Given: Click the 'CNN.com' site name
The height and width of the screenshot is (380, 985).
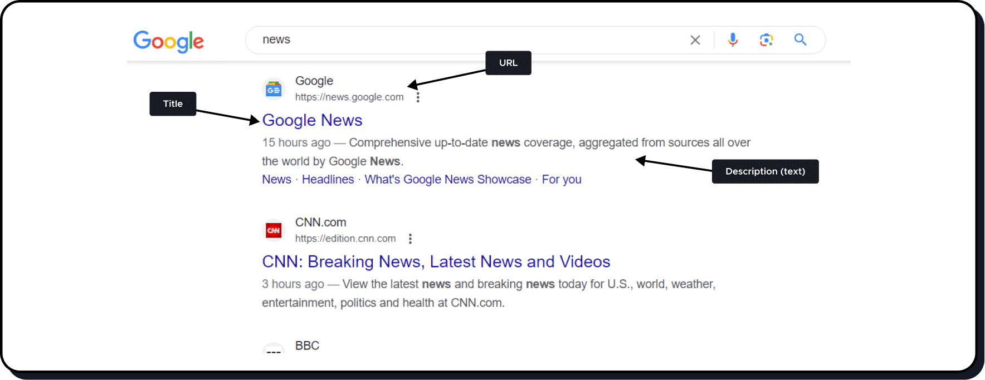Looking at the screenshot, I should [x=321, y=223].
